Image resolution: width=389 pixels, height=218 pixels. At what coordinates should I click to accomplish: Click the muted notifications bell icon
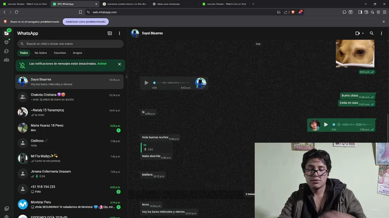(22, 65)
